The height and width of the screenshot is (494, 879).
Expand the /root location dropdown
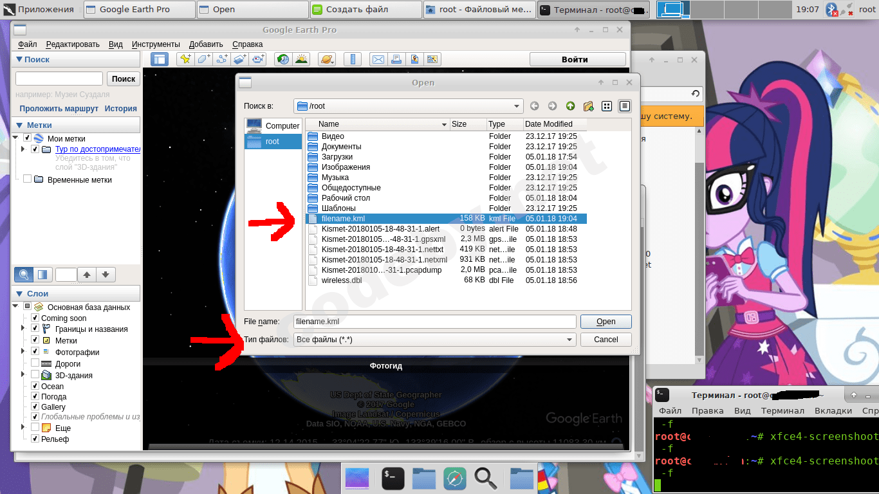tap(408, 106)
